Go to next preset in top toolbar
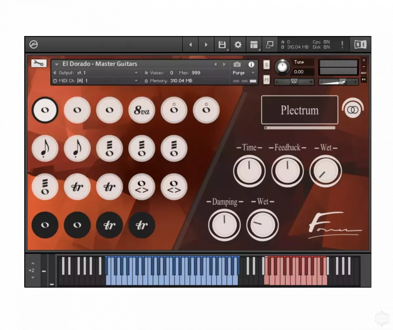393x330 pixels. pyautogui.click(x=206, y=45)
